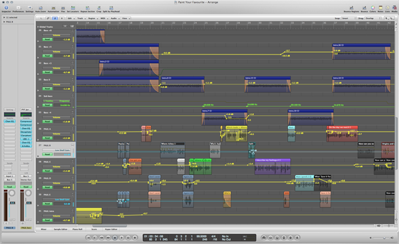Go to beginning transport button

pos(88,237)
